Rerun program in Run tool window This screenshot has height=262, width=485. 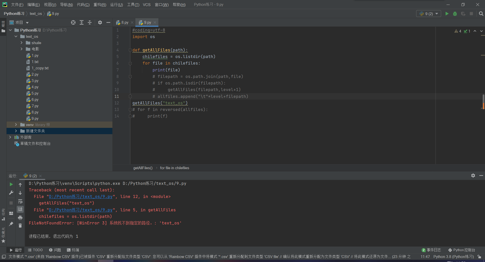coord(11,184)
